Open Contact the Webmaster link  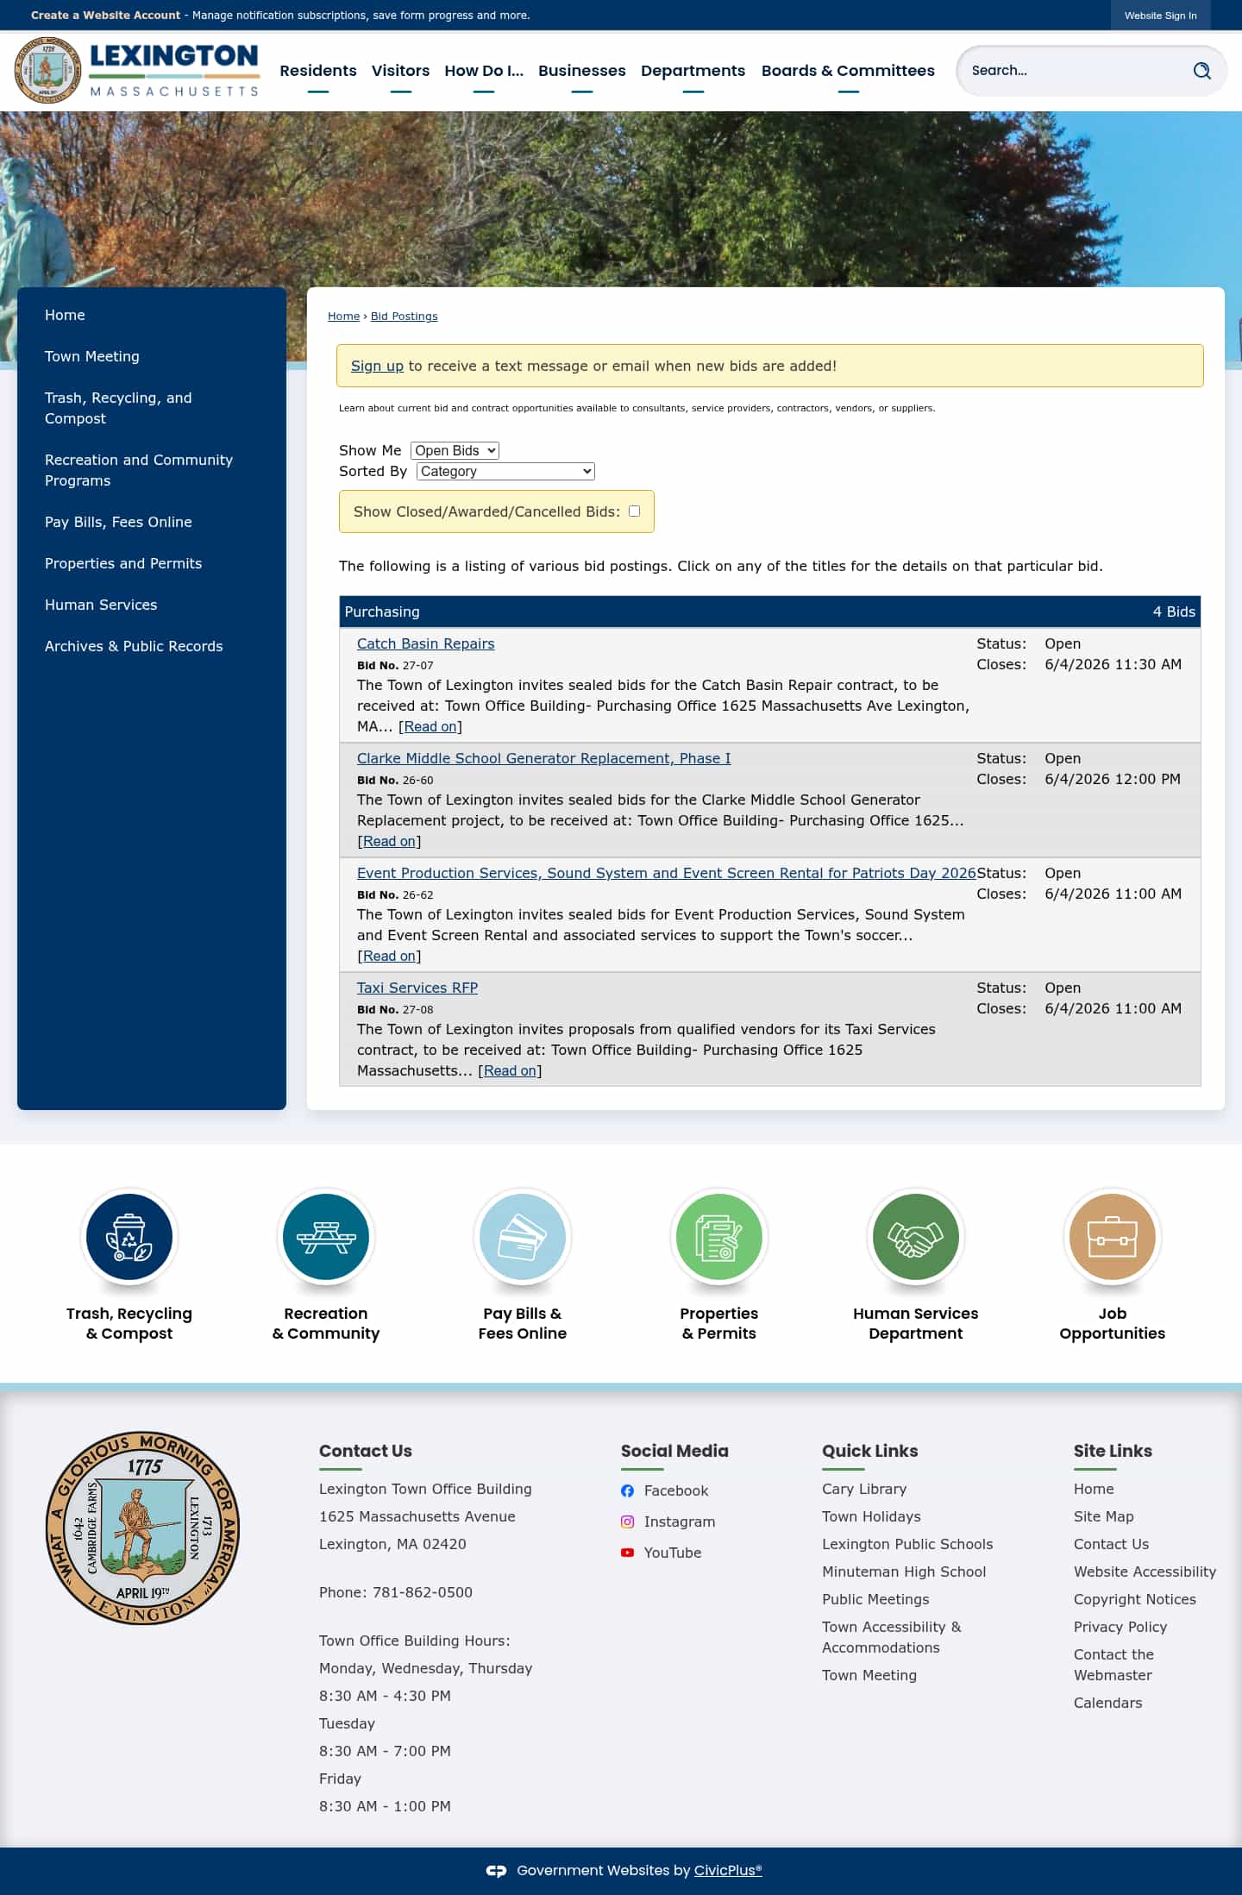pyautogui.click(x=1113, y=1665)
